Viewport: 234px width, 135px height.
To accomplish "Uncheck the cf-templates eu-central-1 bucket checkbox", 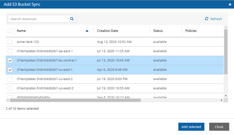I will 10,60.
